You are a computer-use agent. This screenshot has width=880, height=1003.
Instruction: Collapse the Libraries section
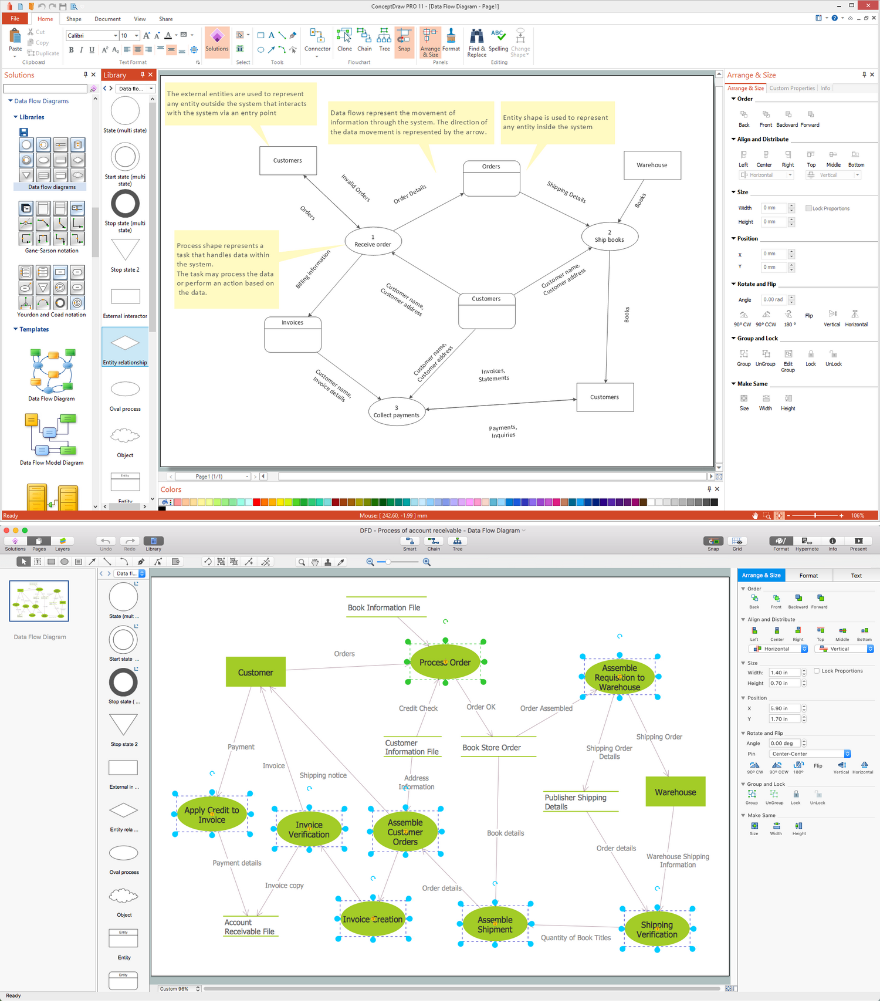[x=16, y=117]
